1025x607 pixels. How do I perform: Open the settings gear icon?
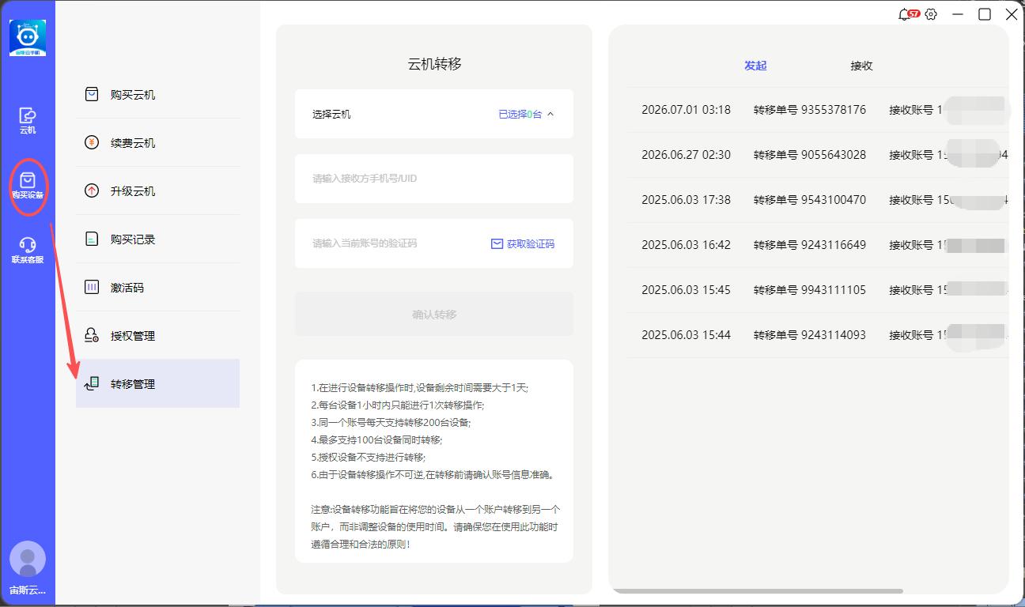(931, 14)
